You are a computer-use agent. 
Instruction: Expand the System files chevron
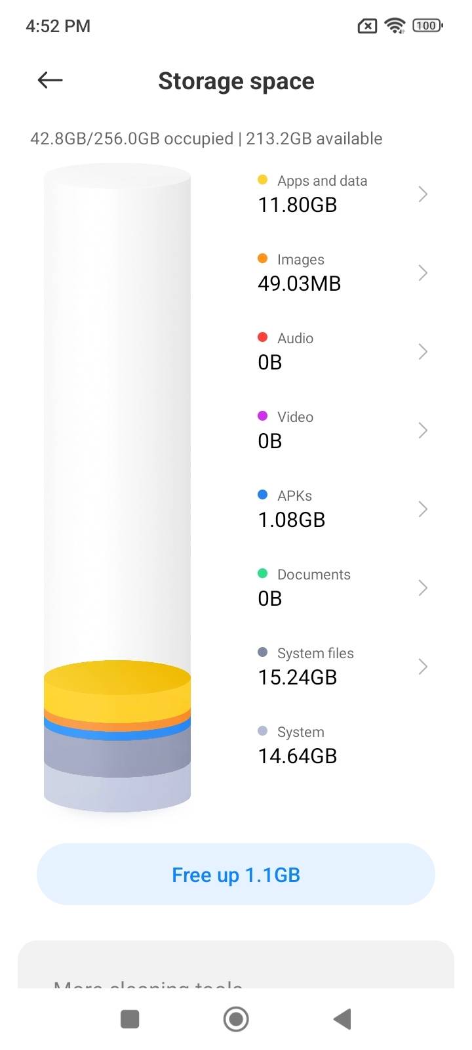click(423, 667)
